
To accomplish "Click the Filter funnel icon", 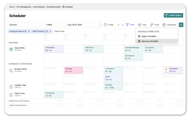I will click(x=127, y=25).
